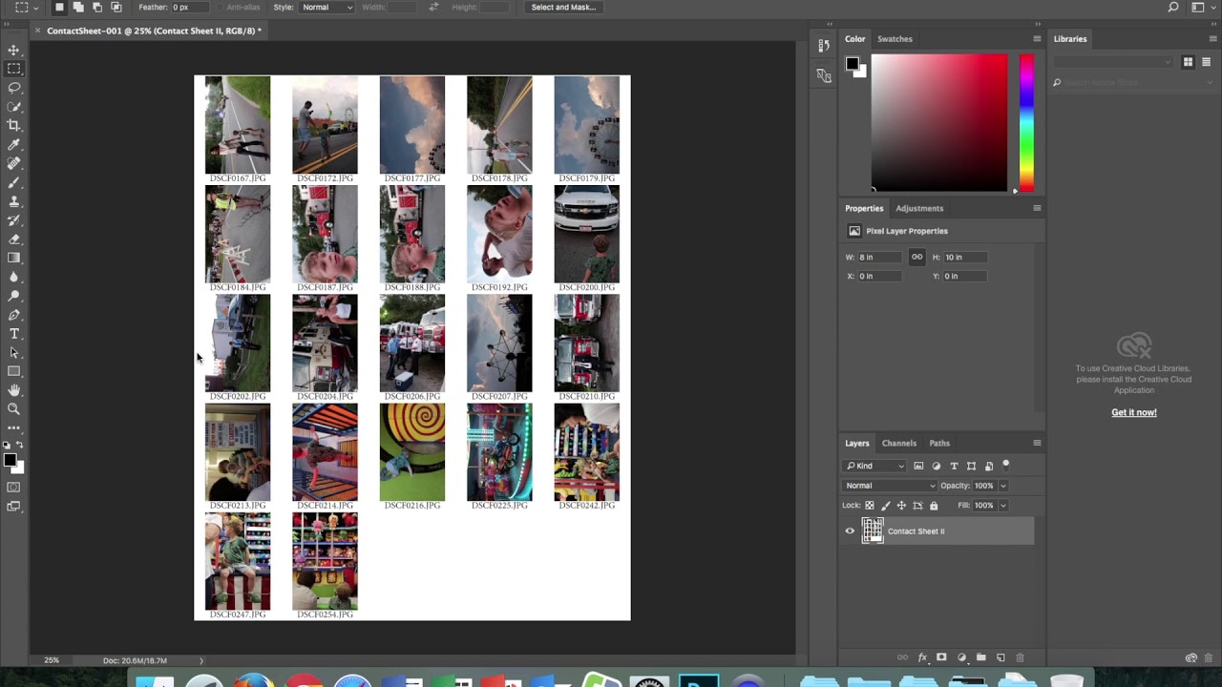Select the Pen tool

[13, 315]
